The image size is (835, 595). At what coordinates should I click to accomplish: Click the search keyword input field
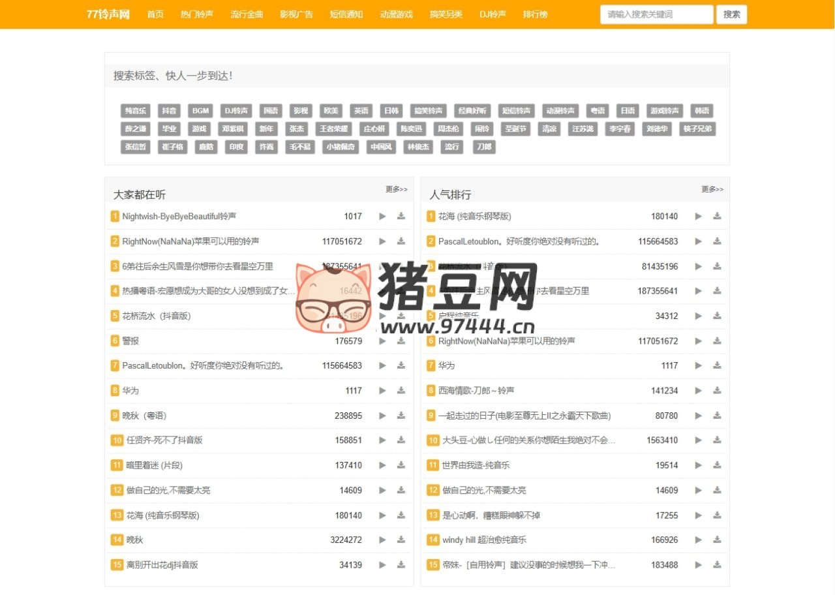656,14
